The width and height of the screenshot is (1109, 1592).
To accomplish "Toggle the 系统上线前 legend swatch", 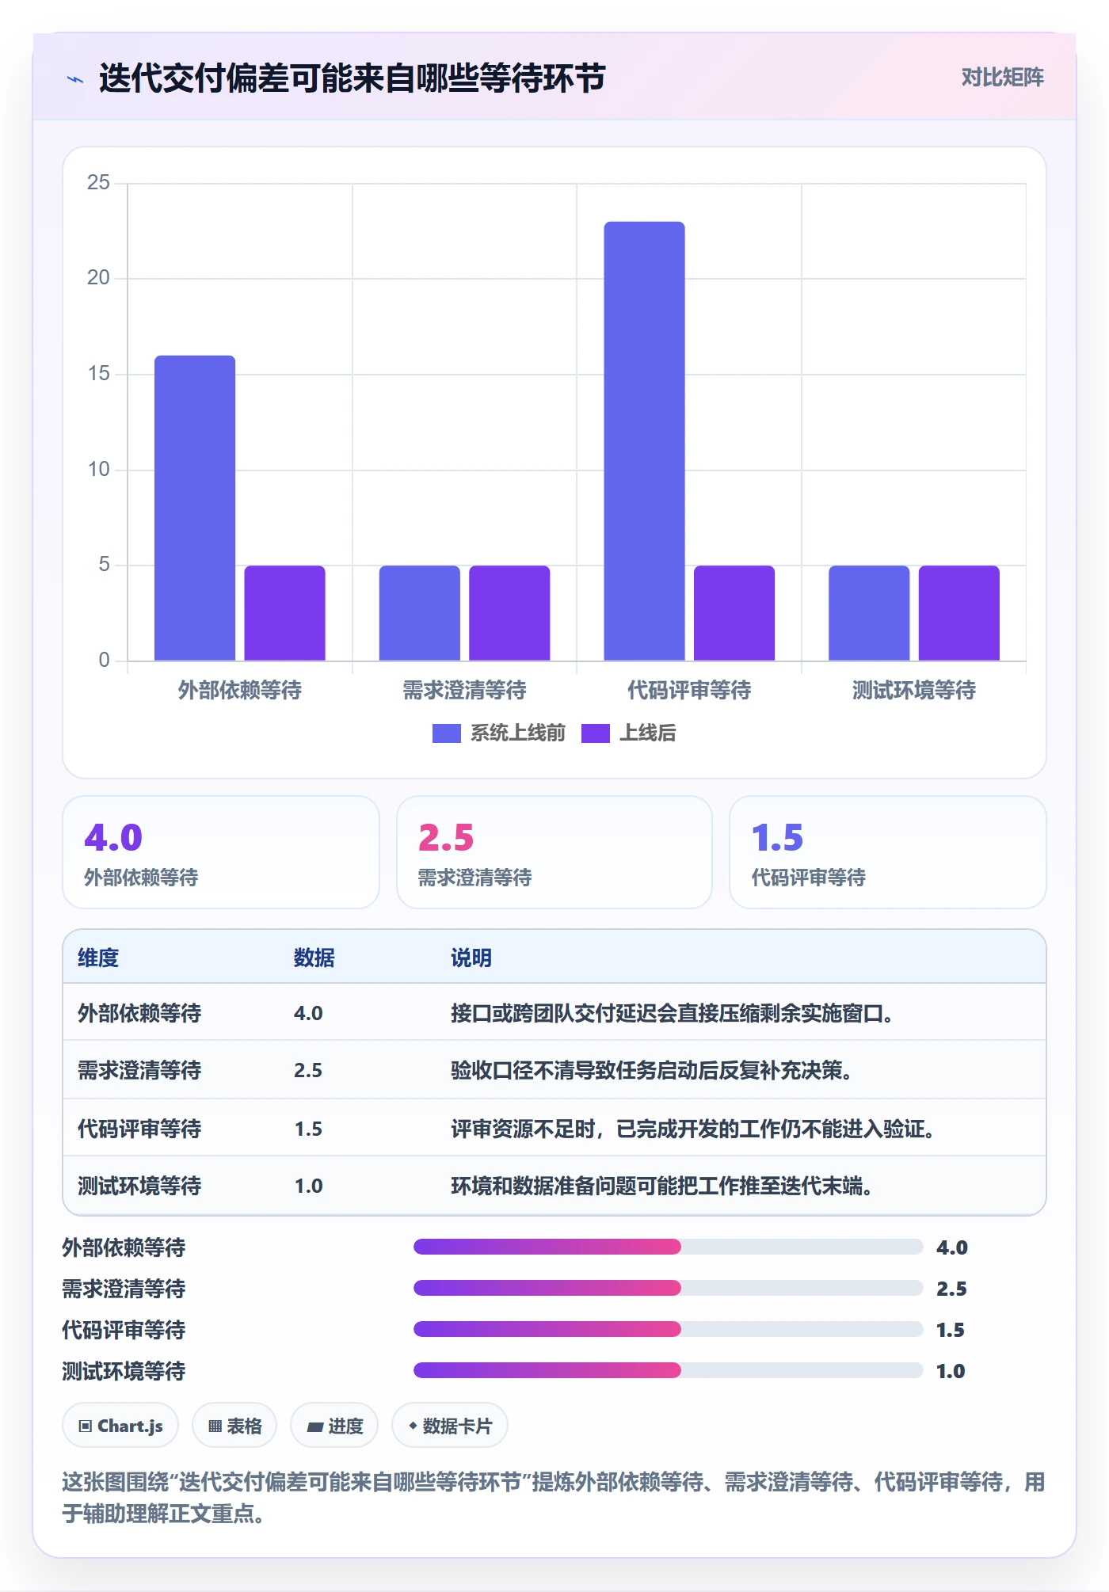I will [x=446, y=733].
